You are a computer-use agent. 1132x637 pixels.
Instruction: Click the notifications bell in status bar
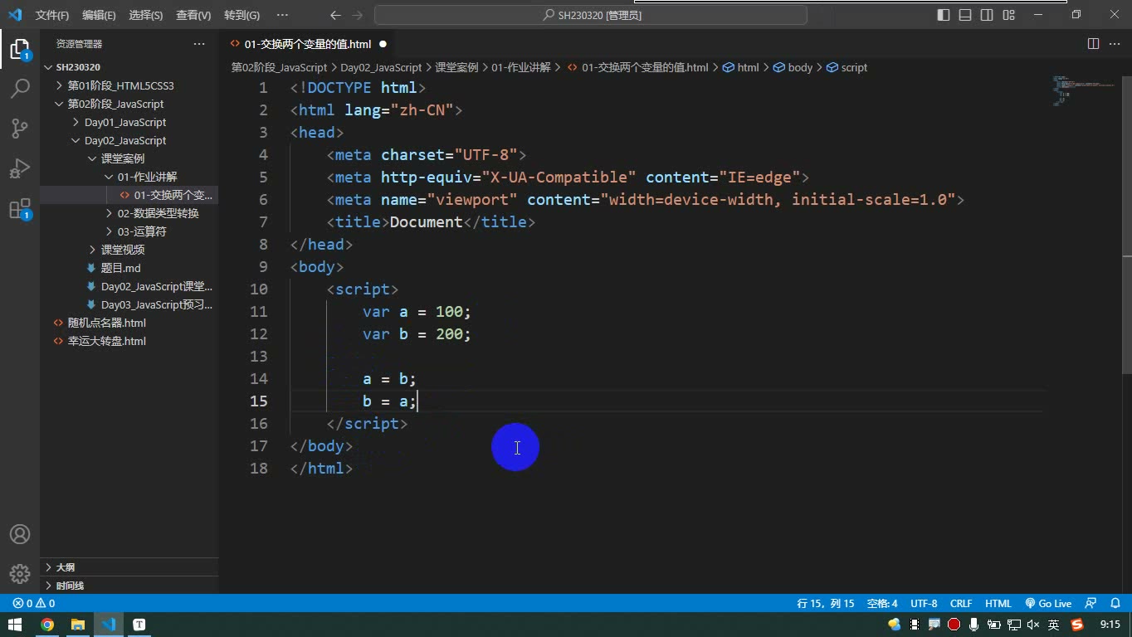(1114, 604)
